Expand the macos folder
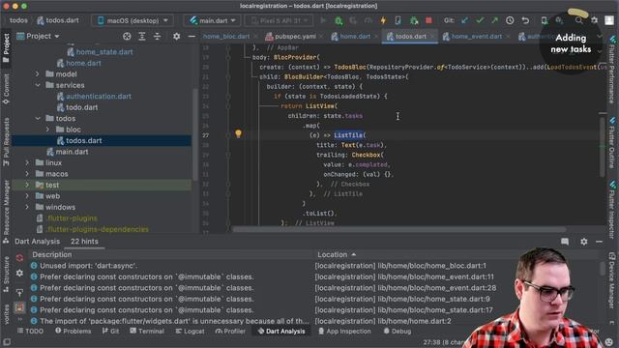 27,174
